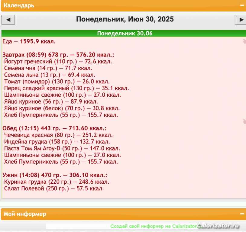Open the Создай свой информер link
The height and width of the screenshot is (232, 246).
[x=154, y=226]
